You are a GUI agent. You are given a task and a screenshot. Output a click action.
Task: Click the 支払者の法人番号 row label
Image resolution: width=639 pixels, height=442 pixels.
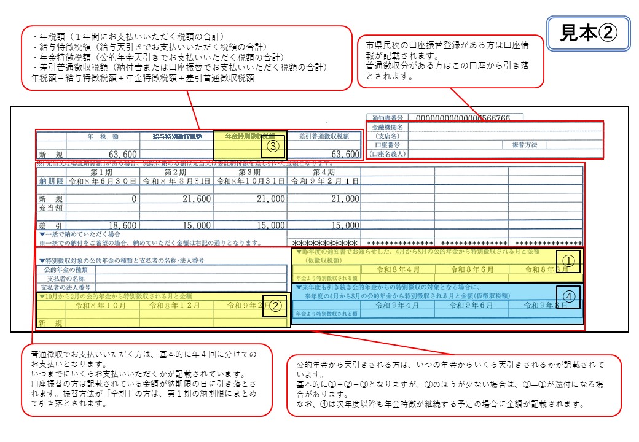pyautogui.click(x=66, y=287)
